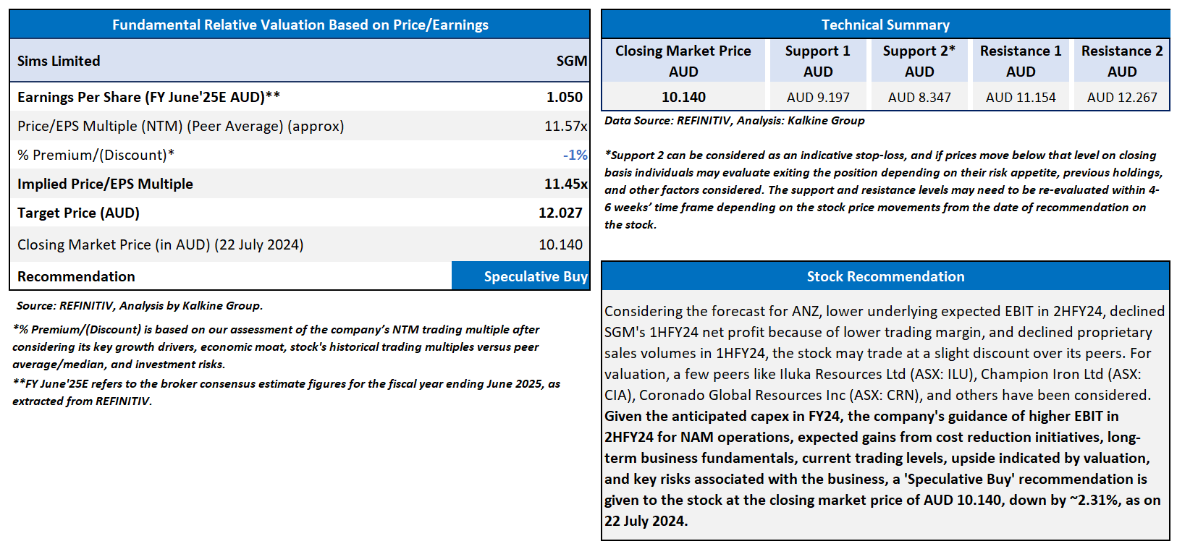1177x549 pixels.
Task: Select the SGM ticker cell
Action: coord(571,61)
